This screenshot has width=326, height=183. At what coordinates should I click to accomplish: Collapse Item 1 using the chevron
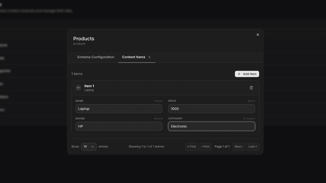[78, 88]
